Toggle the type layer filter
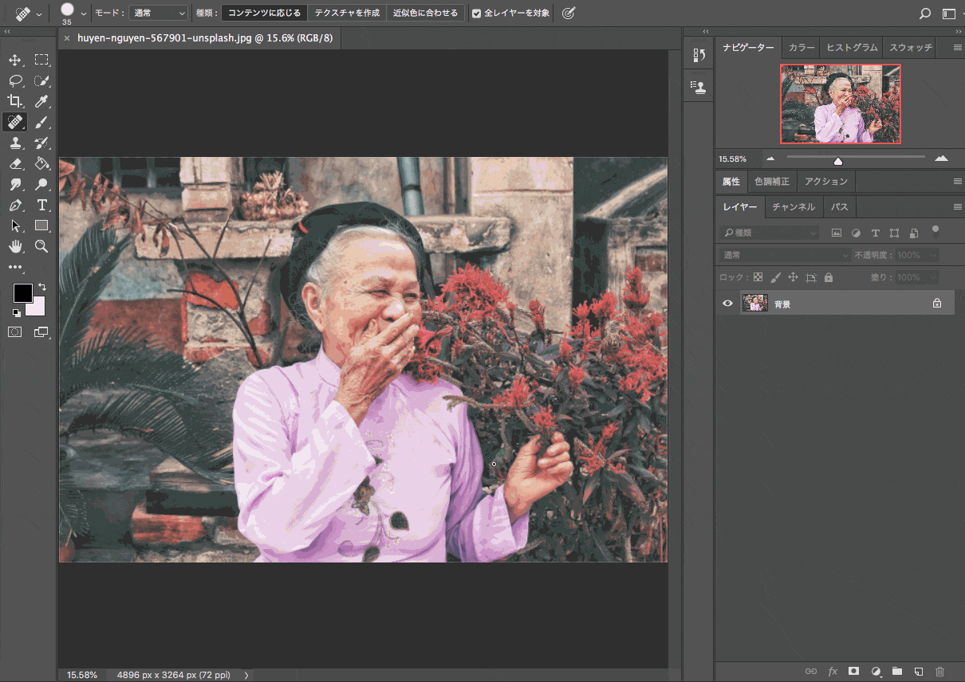The width and height of the screenshot is (965, 682). (x=875, y=233)
